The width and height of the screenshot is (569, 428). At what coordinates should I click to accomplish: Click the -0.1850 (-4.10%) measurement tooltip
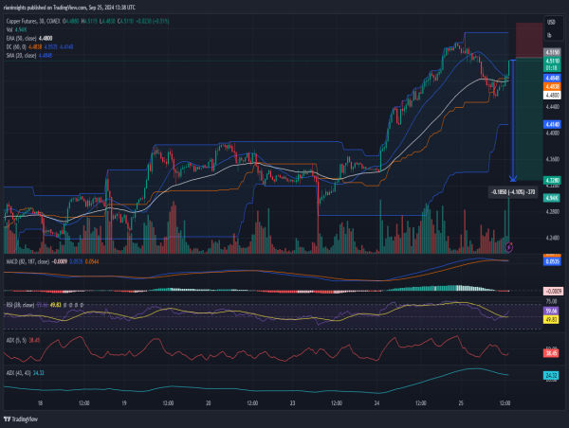513,192
